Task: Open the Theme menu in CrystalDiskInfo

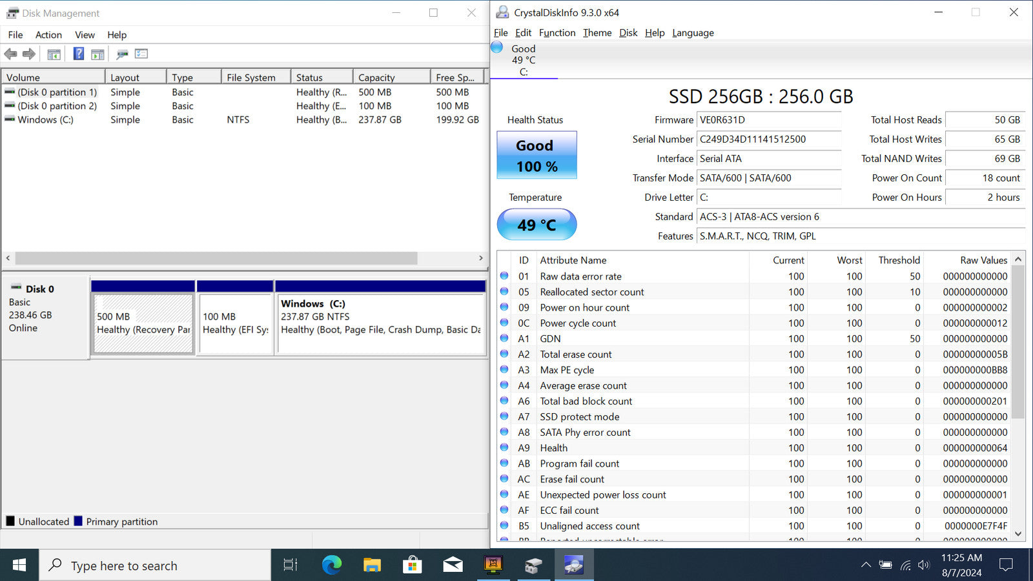Action: 597,33
